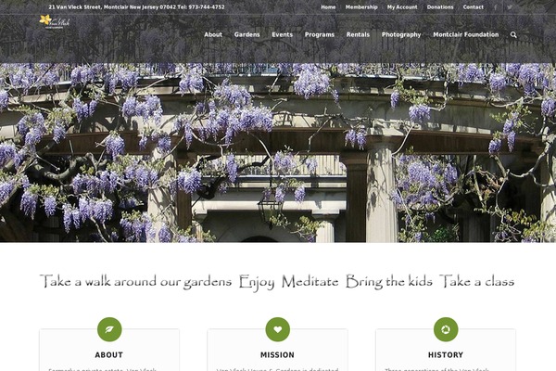Select the green heart Mission icon
Viewport: 556px width, 371px height.
point(278,329)
